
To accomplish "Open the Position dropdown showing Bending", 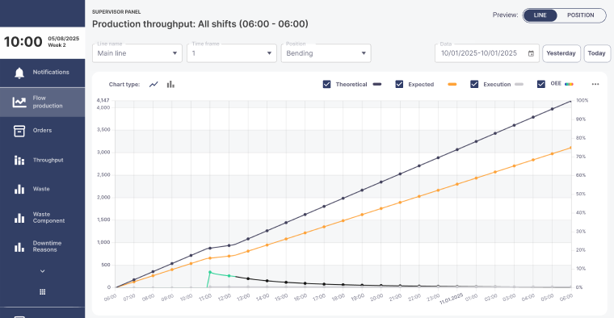I will point(326,53).
